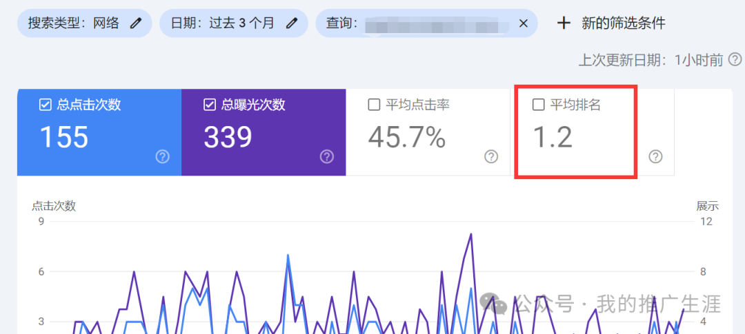745x334 pixels.
Task: Select the 339 total impressions value
Action: click(228, 138)
